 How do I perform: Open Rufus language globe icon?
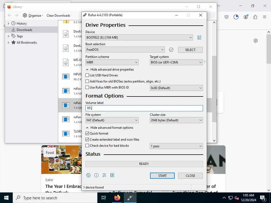click(88, 176)
